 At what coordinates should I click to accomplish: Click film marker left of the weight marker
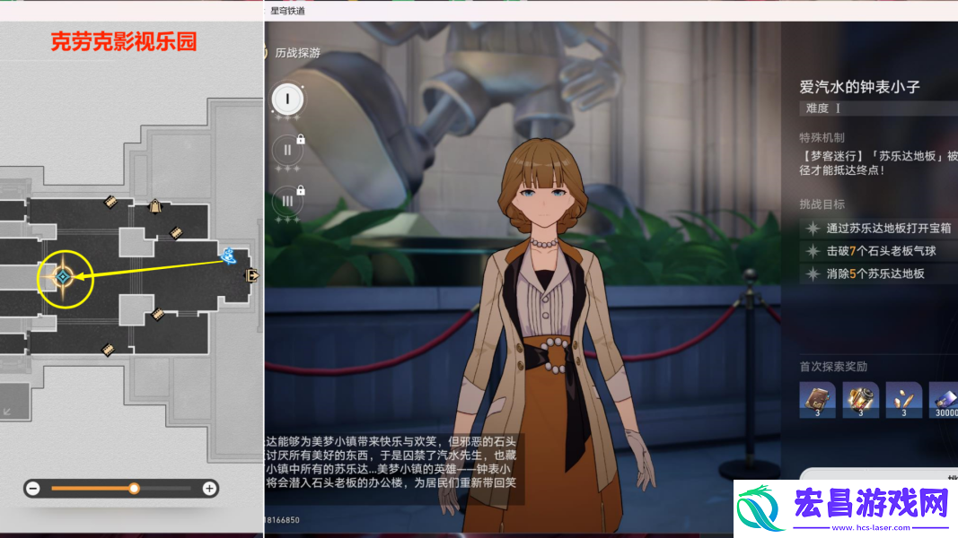(110, 201)
